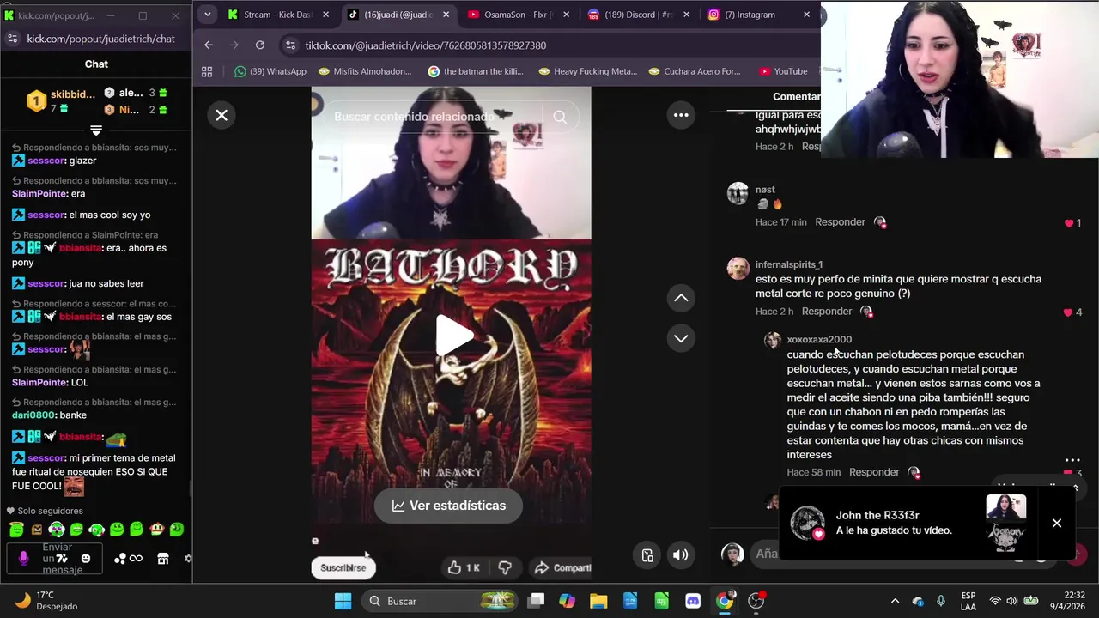This screenshot has height=618, width=1099.
Task: Share the video via Compartir button
Action: coord(562,567)
